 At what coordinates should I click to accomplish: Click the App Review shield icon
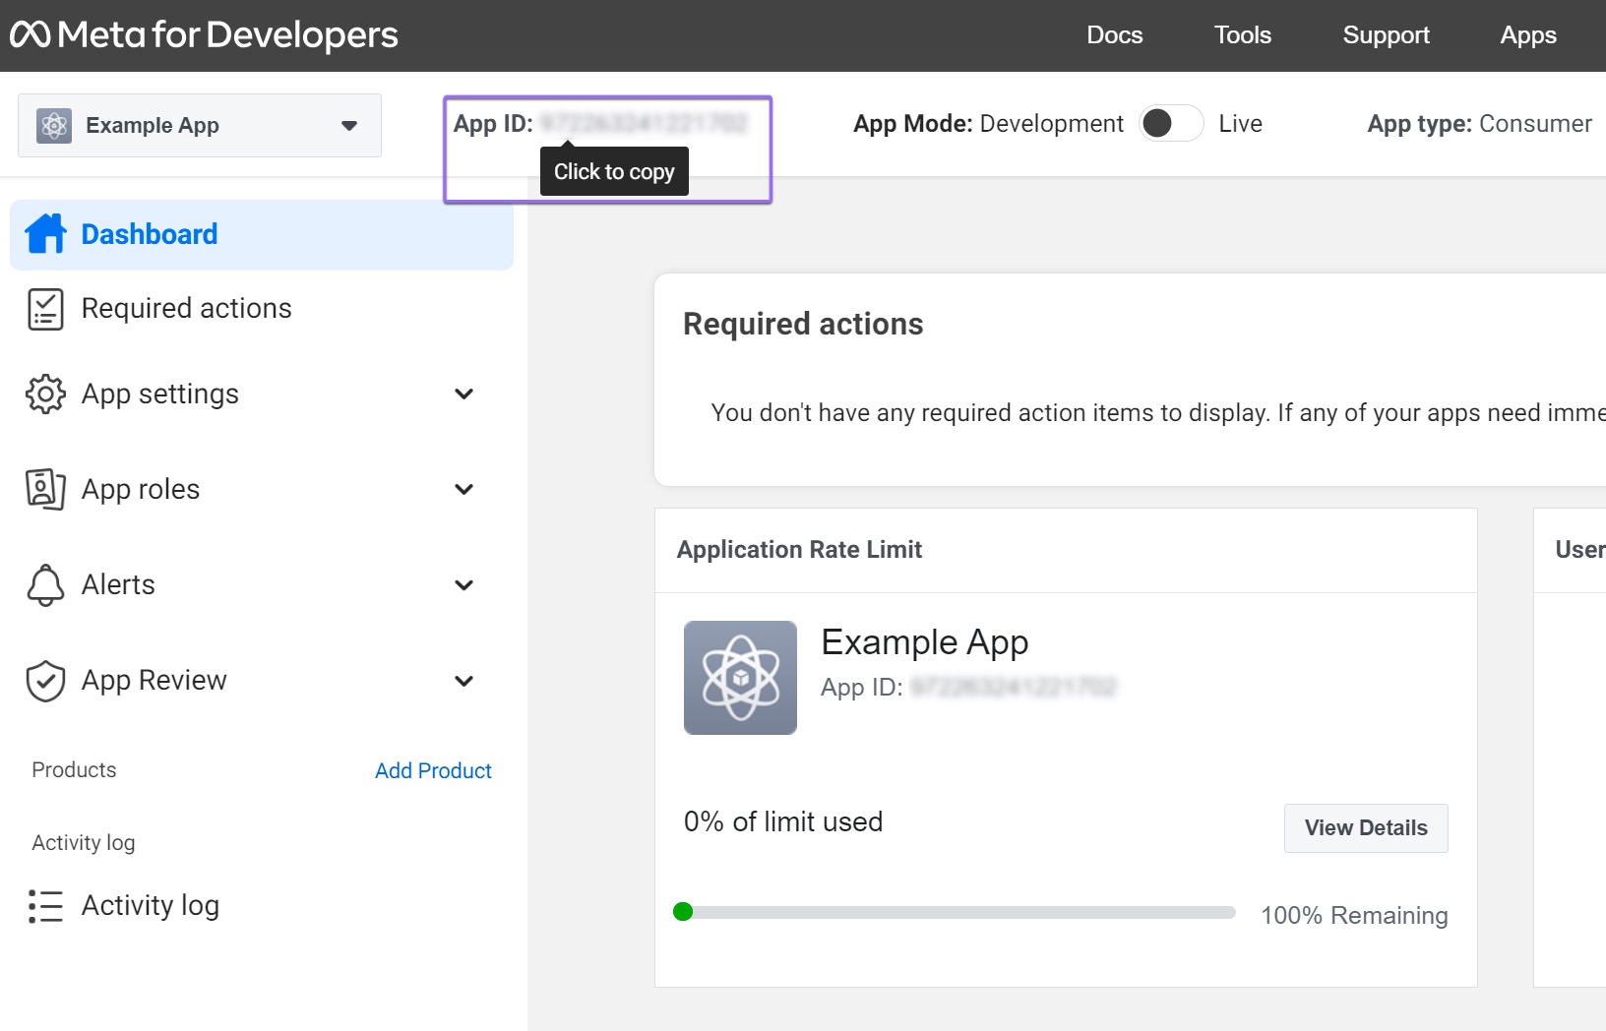click(x=45, y=681)
